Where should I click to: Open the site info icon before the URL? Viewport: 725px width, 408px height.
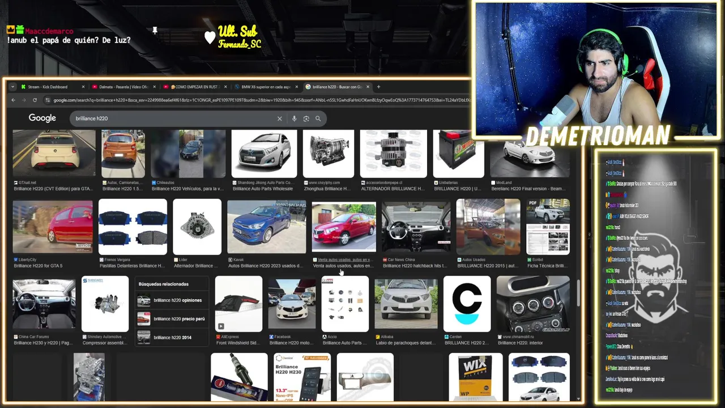48,100
